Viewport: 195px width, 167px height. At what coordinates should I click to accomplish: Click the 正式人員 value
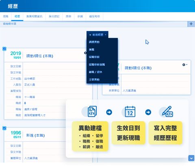30,85
